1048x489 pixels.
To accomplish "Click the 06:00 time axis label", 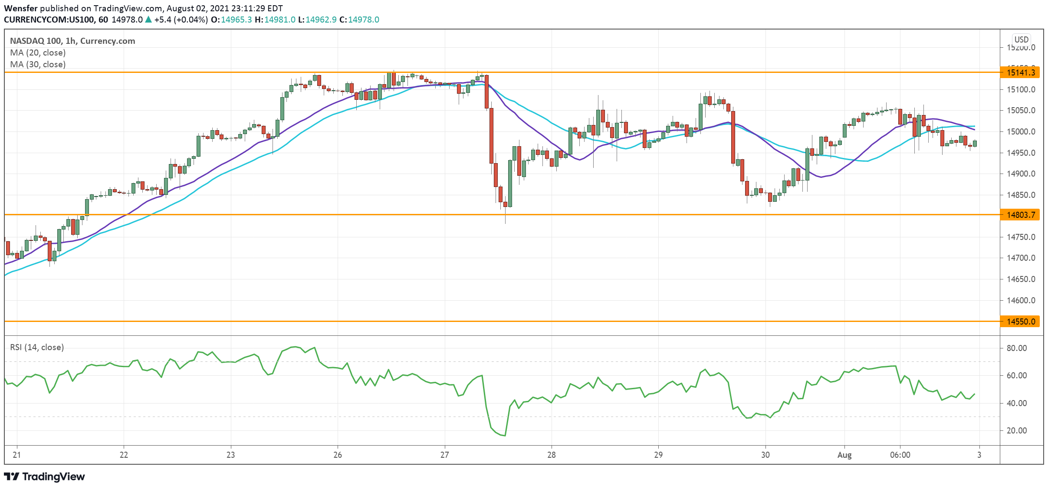I will tap(900, 455).
